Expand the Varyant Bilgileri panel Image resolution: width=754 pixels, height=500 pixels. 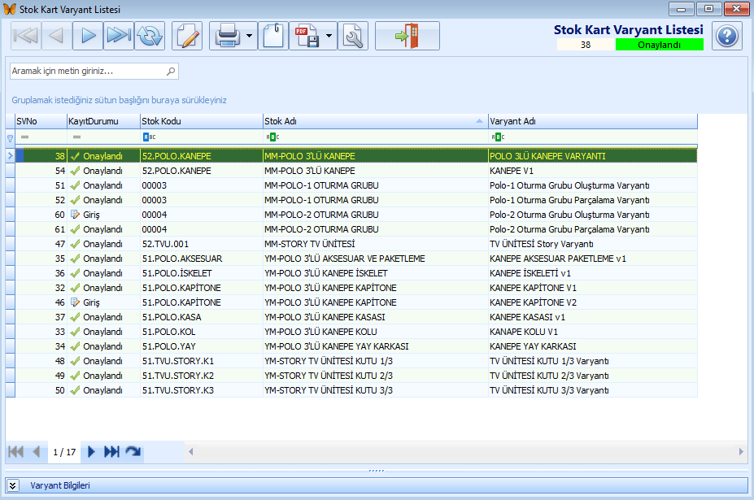[x=13, y=485]
